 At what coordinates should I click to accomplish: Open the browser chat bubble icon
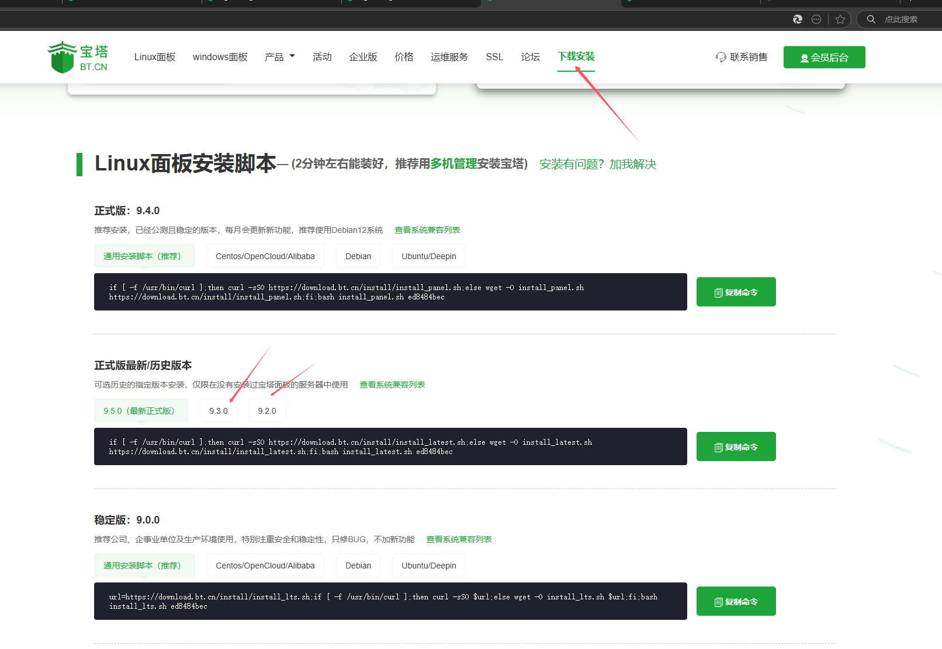tap(816, 19)
